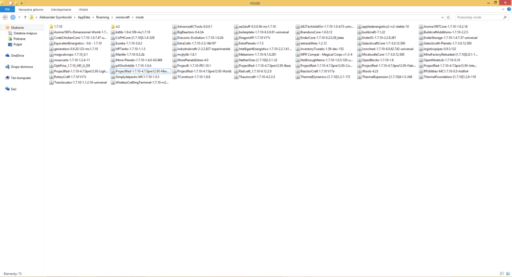This screenshot has width=512, height=277.
Task: Select Sieć in the navigation pane
Action: pos(13,89)
